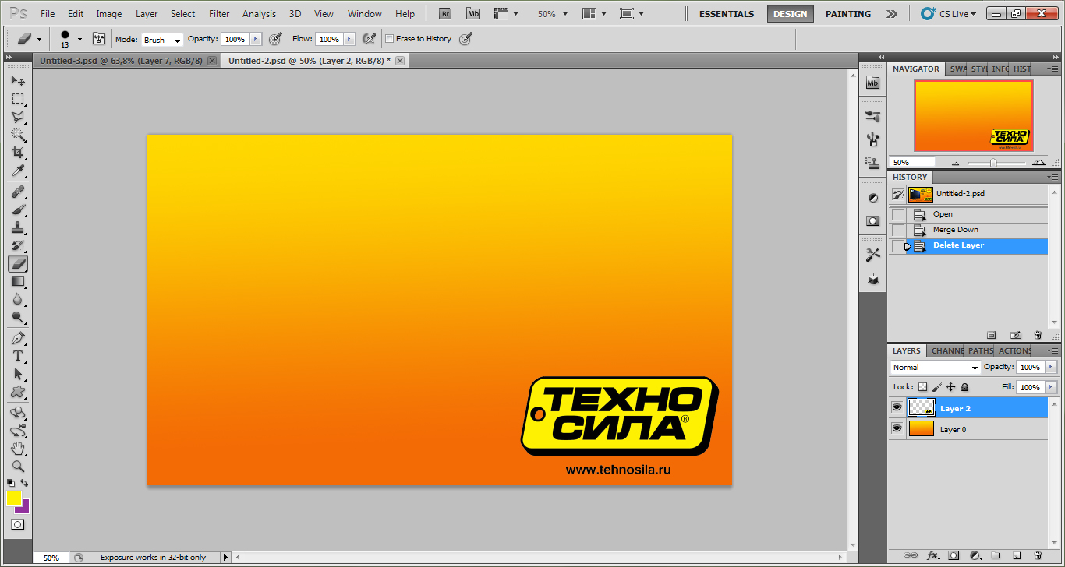Screen dimensions: 1065x567
Task: Select the Magic Wand tool
Action: tap(17, 134)
